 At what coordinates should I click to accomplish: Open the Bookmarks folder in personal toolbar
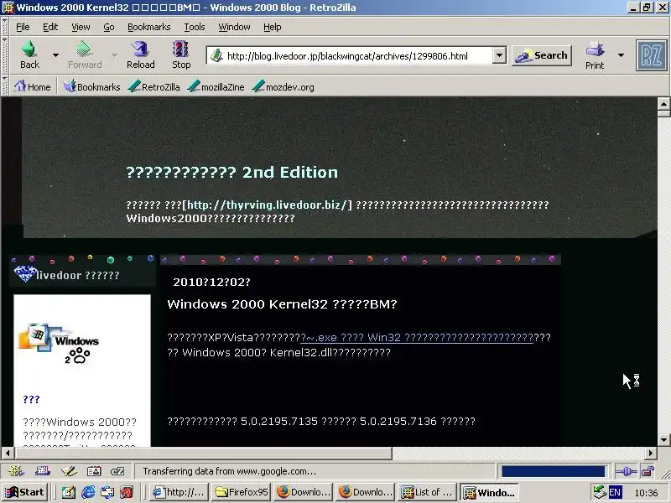pyautogui.click(x=91, y=87)
